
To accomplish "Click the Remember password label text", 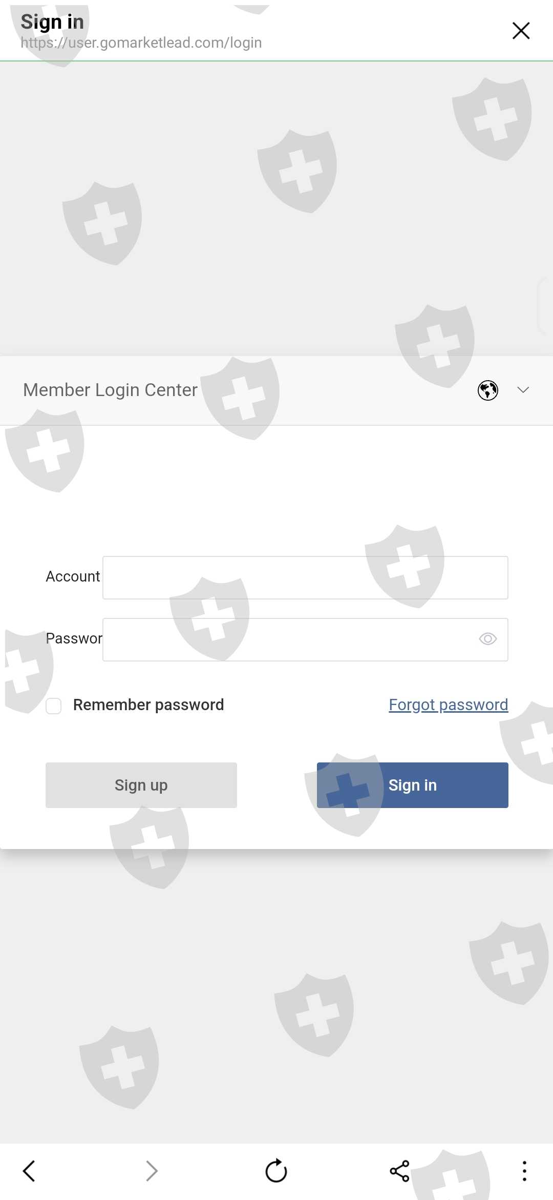I will point(148,705).
